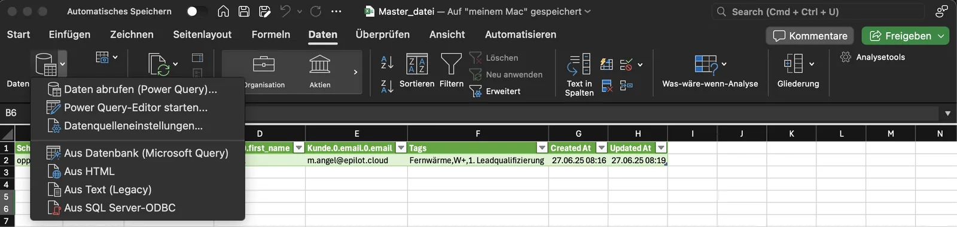957x227 pixels.
Task: Click the Refresh All icon
Action: point(159,64)
